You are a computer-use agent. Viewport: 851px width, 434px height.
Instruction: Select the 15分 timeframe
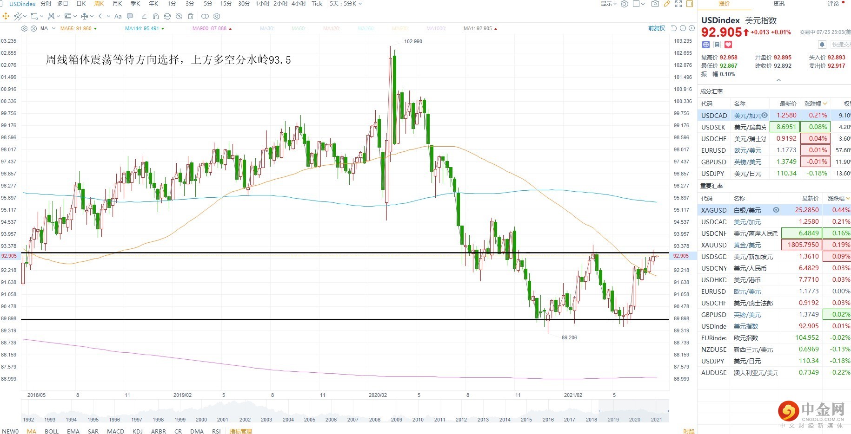click(226, 4)
